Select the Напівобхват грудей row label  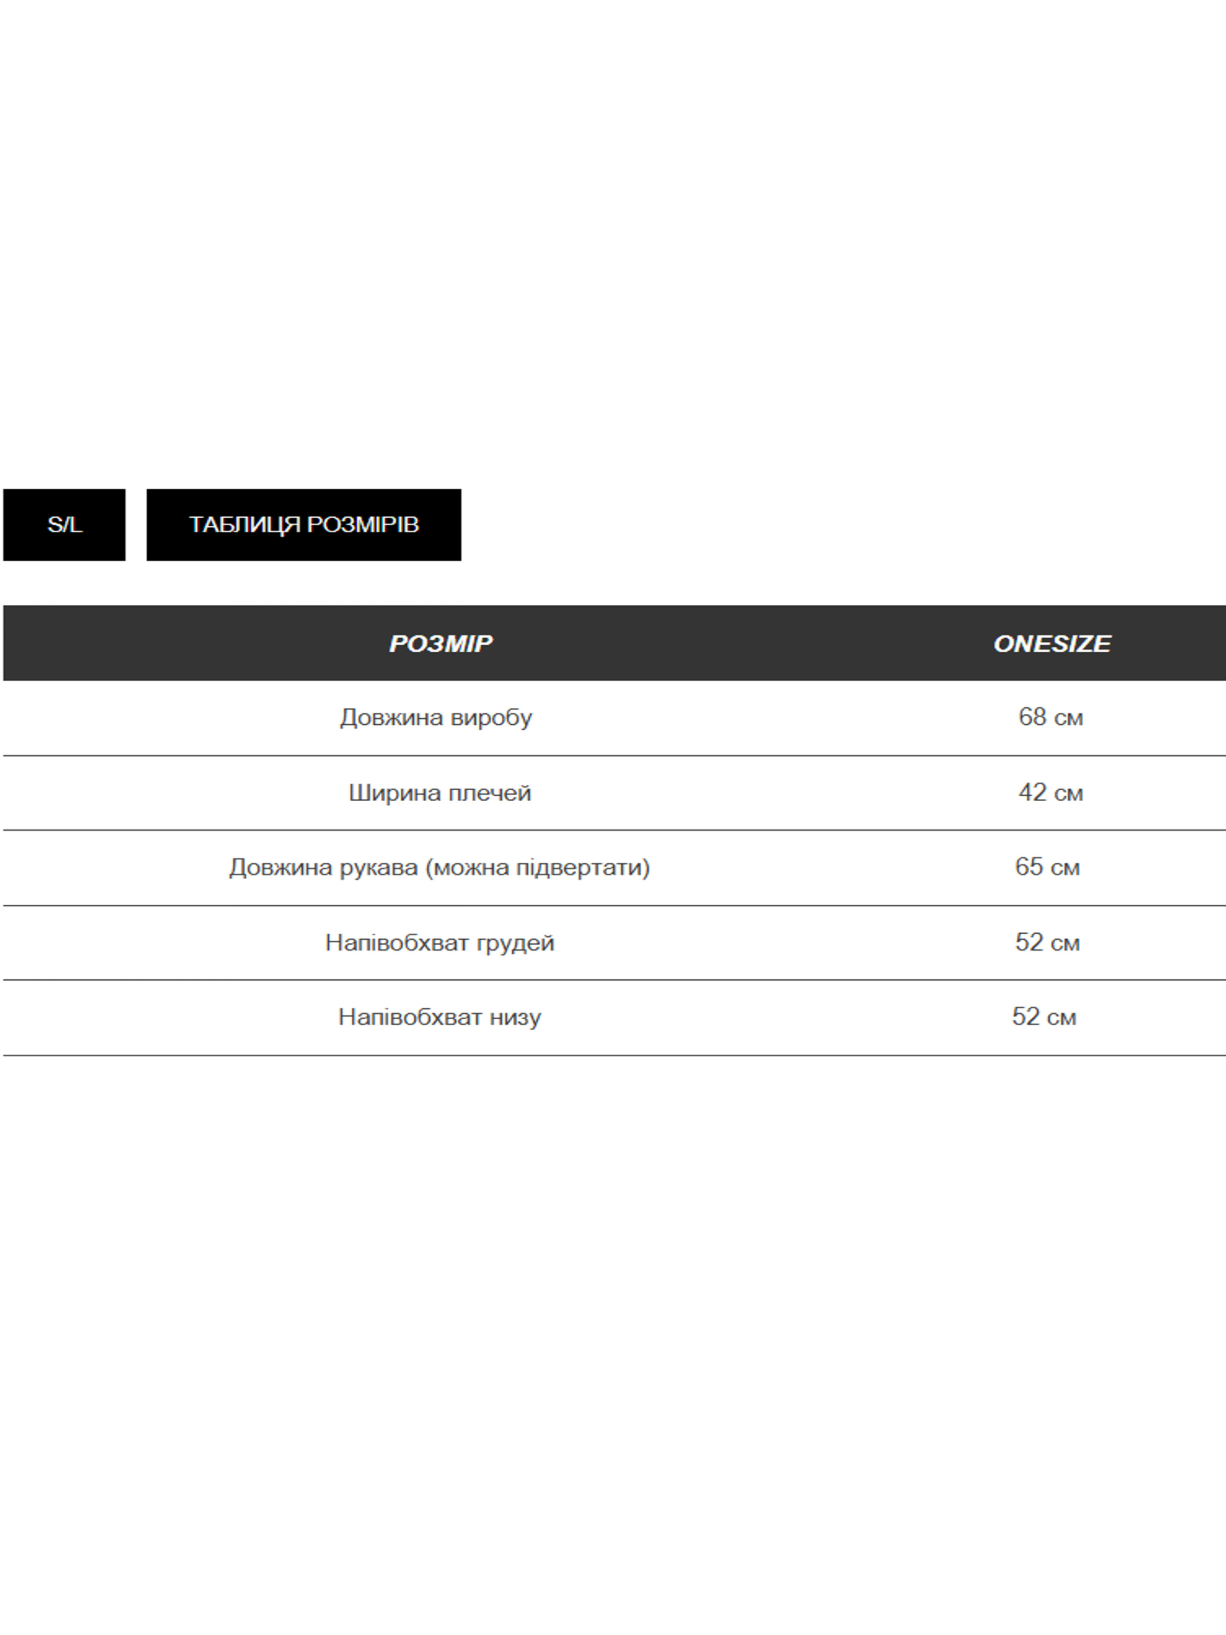tap(440, 942)
